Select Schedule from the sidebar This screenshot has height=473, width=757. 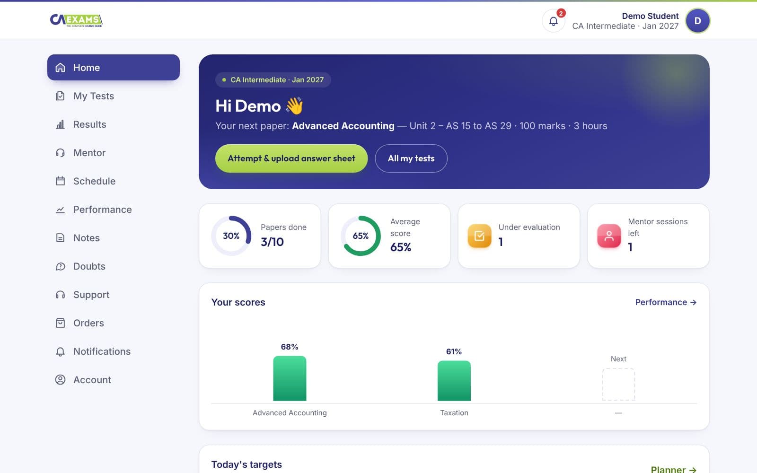click(x=114, y=181)
